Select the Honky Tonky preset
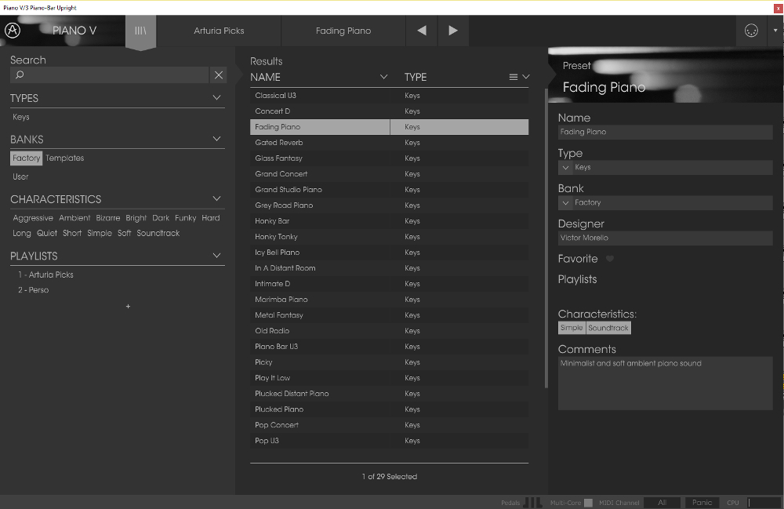 (x=389, y=237)
